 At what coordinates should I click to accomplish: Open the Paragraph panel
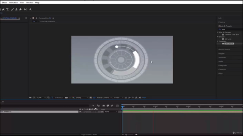pyautogui.click(x=222, y=65)
